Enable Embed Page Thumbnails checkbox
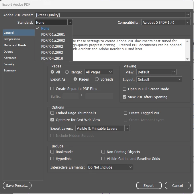This screenshot has height=194, width=194. click(52, 113)
